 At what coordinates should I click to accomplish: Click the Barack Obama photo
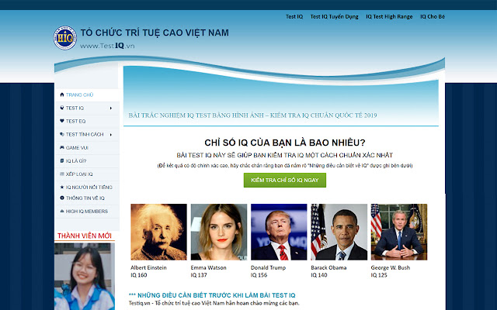click(x=339, y=232)
